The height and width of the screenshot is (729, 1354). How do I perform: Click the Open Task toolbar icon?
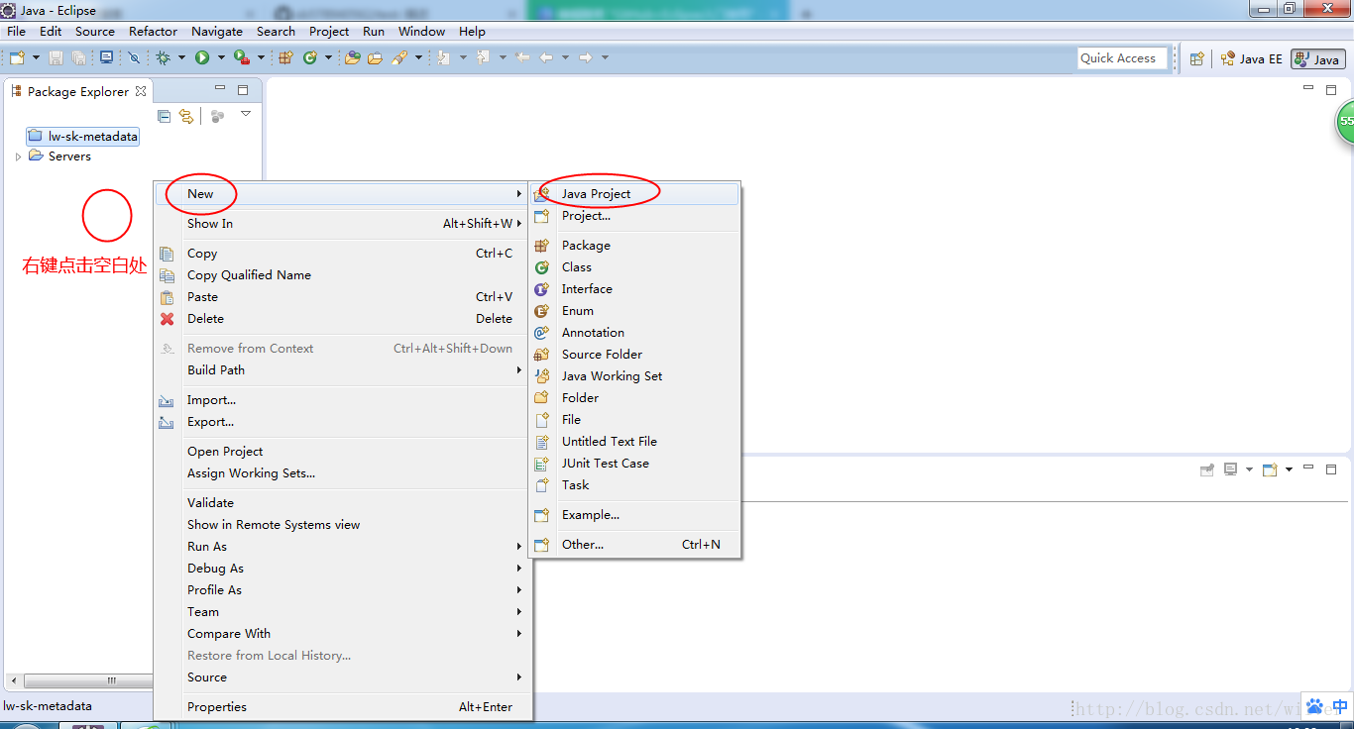[375, 58]
